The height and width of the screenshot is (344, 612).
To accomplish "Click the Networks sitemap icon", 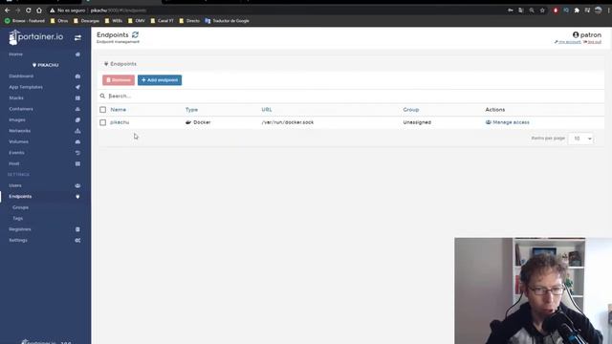I will (77, 131).
